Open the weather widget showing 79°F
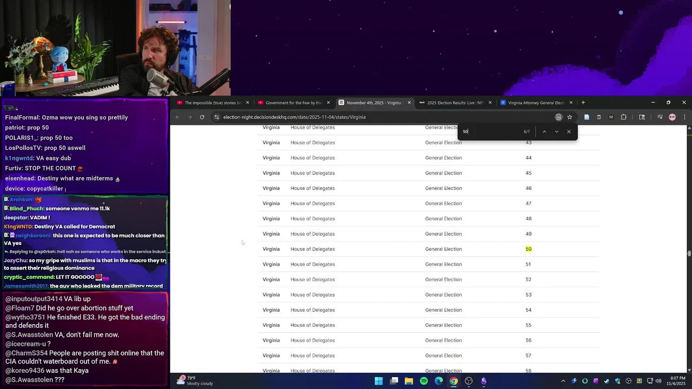Image resolution: width=692 pixels, height=389 pixels. coord(196,381)
